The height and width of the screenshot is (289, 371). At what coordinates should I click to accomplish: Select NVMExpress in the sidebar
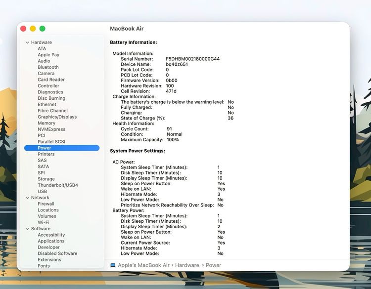pos(51,129)
